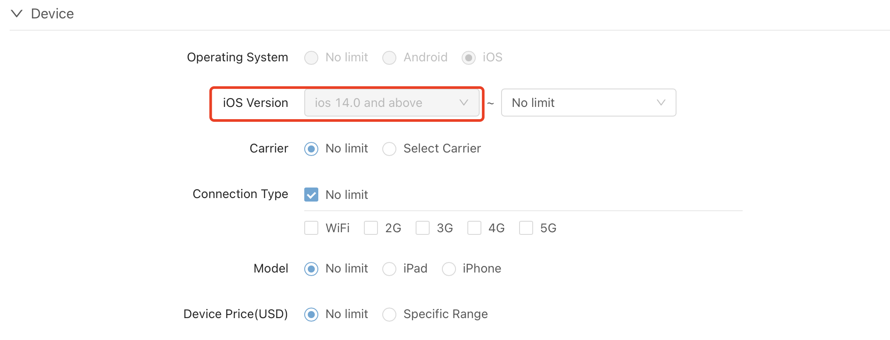This screenshot has height=340, width=890.
Task: Select iPhone as device model
Action: point(449,269)
